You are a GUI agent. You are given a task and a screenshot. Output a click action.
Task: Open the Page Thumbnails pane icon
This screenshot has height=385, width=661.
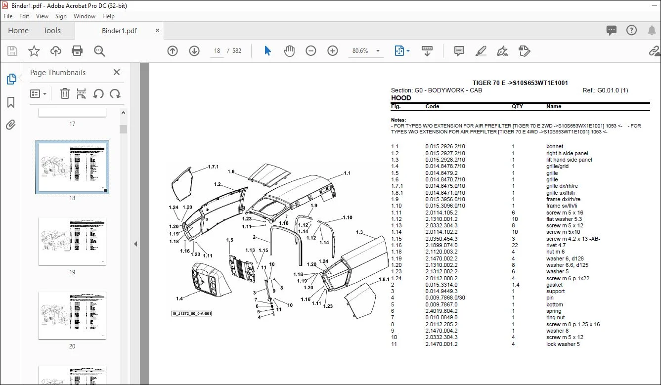(x=11, y=79)
